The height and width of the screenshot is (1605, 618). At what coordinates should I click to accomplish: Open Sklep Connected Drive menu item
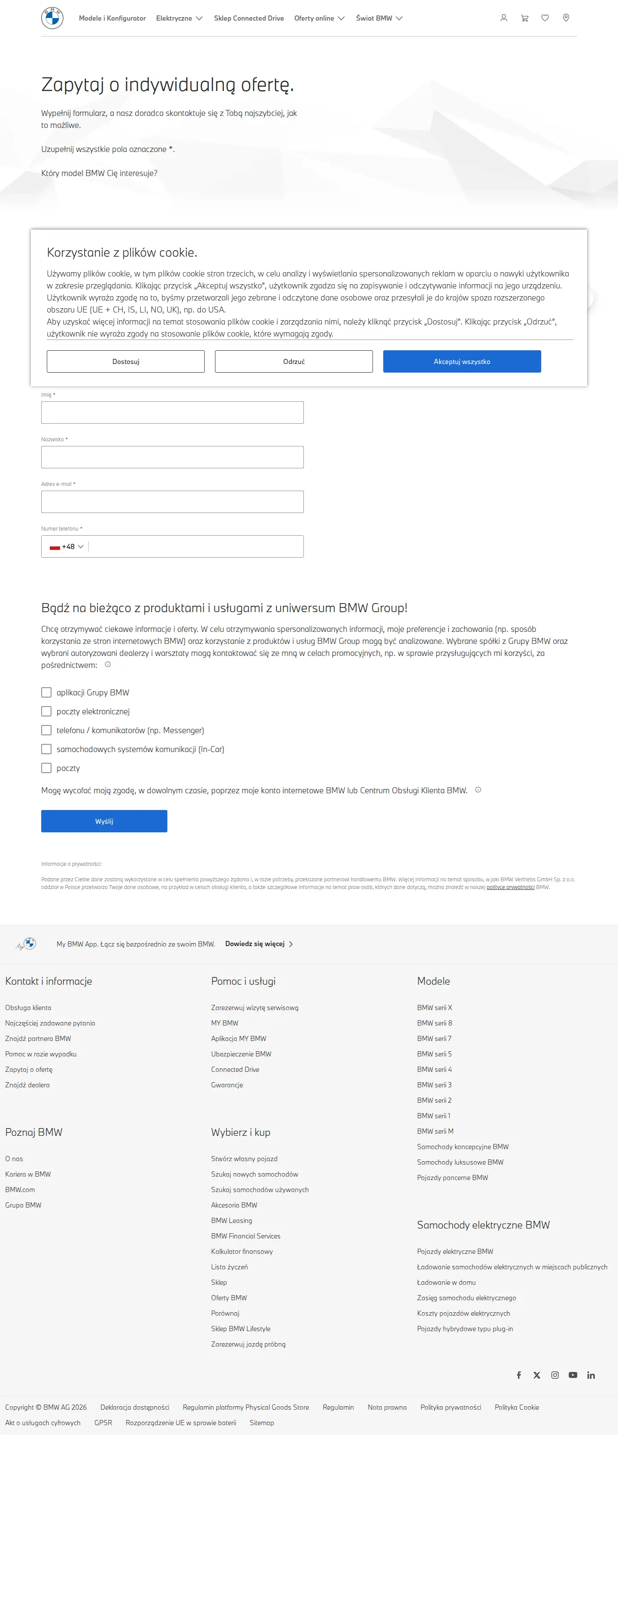coord(248,18)
